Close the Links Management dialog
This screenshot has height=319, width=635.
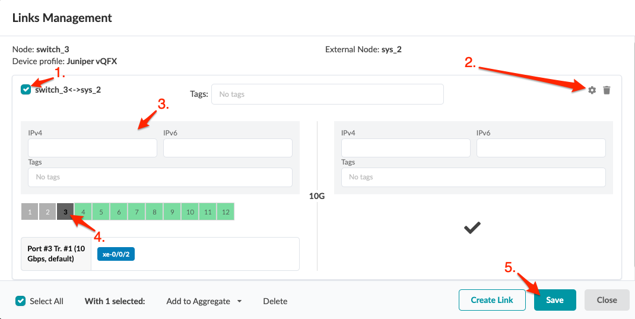coord(607,300)
